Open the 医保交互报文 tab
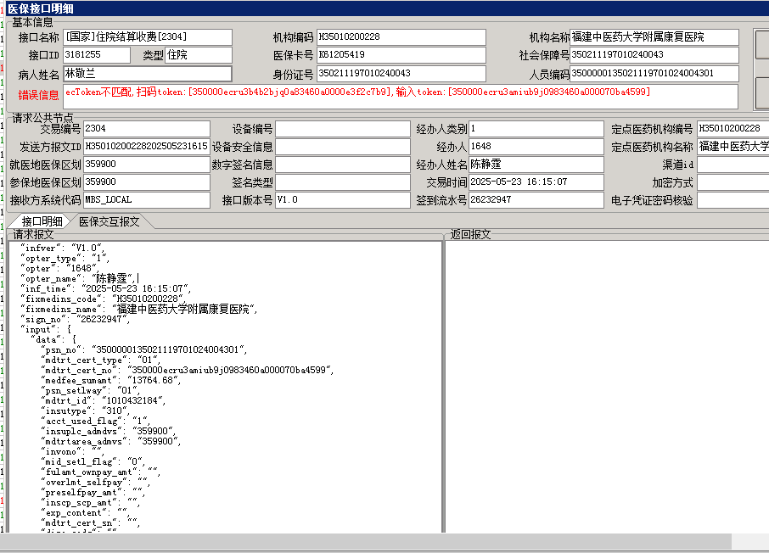Screen dimensions: 769x553 click(x=109, y=221)
